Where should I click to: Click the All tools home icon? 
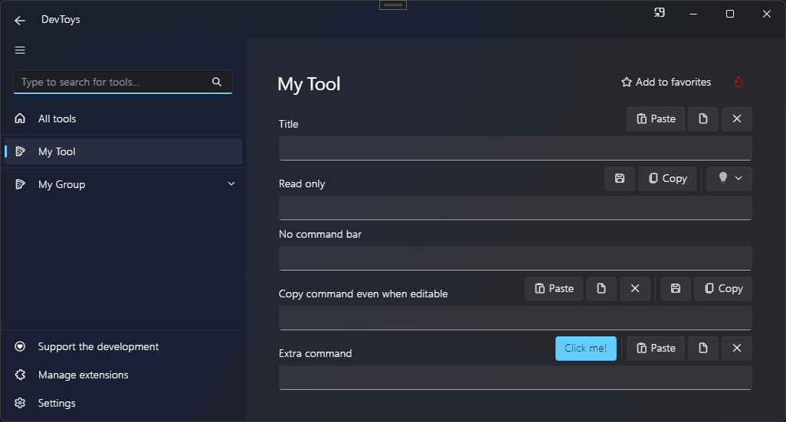20,118
